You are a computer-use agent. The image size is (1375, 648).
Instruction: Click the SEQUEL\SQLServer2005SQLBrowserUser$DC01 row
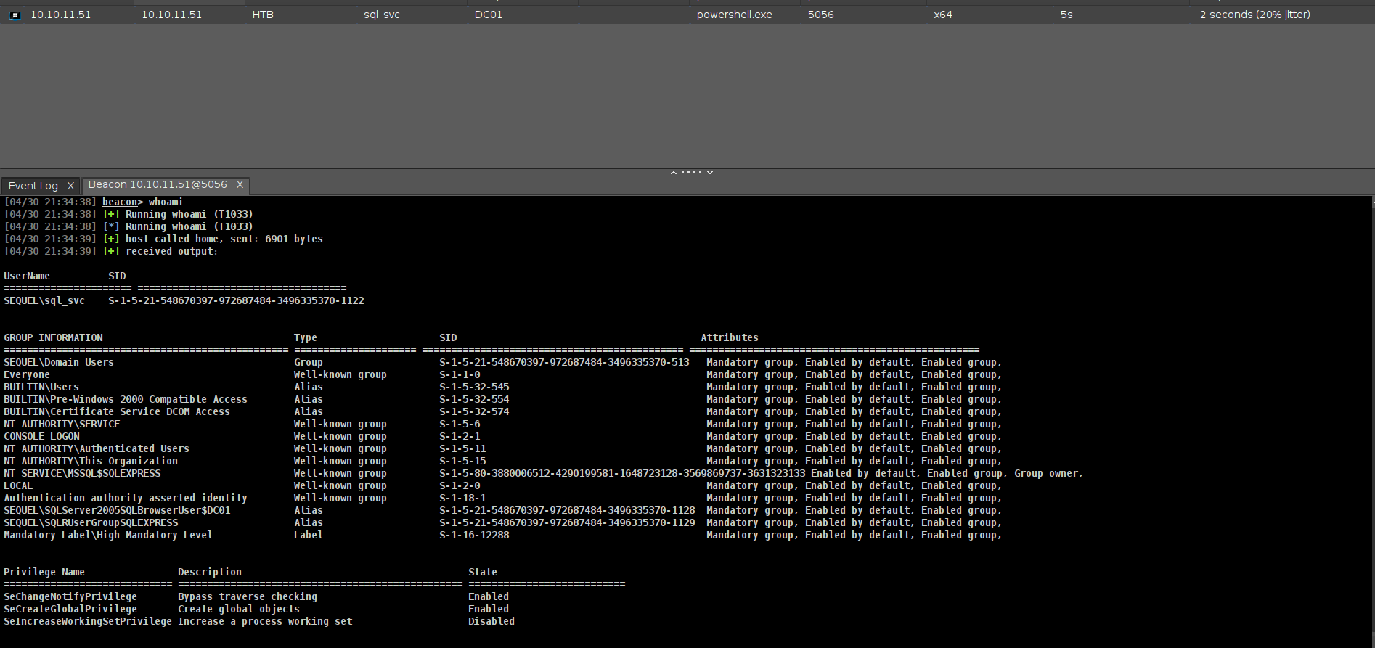click(502, 511)
